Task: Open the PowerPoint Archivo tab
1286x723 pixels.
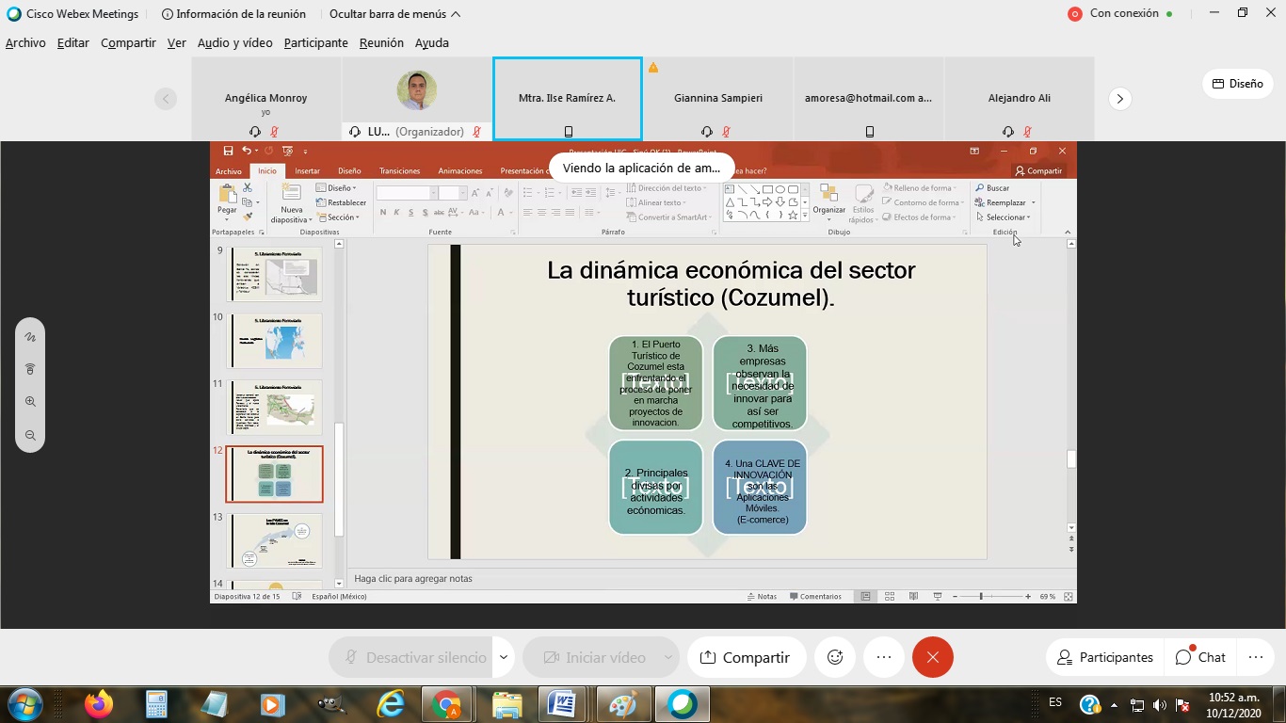Action: tap(229, 171)
